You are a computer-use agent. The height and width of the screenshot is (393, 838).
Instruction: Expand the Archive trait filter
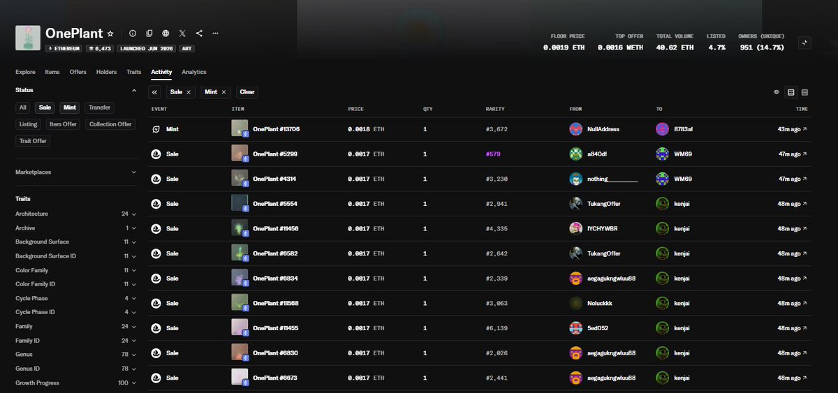click(x=75, y=228)
